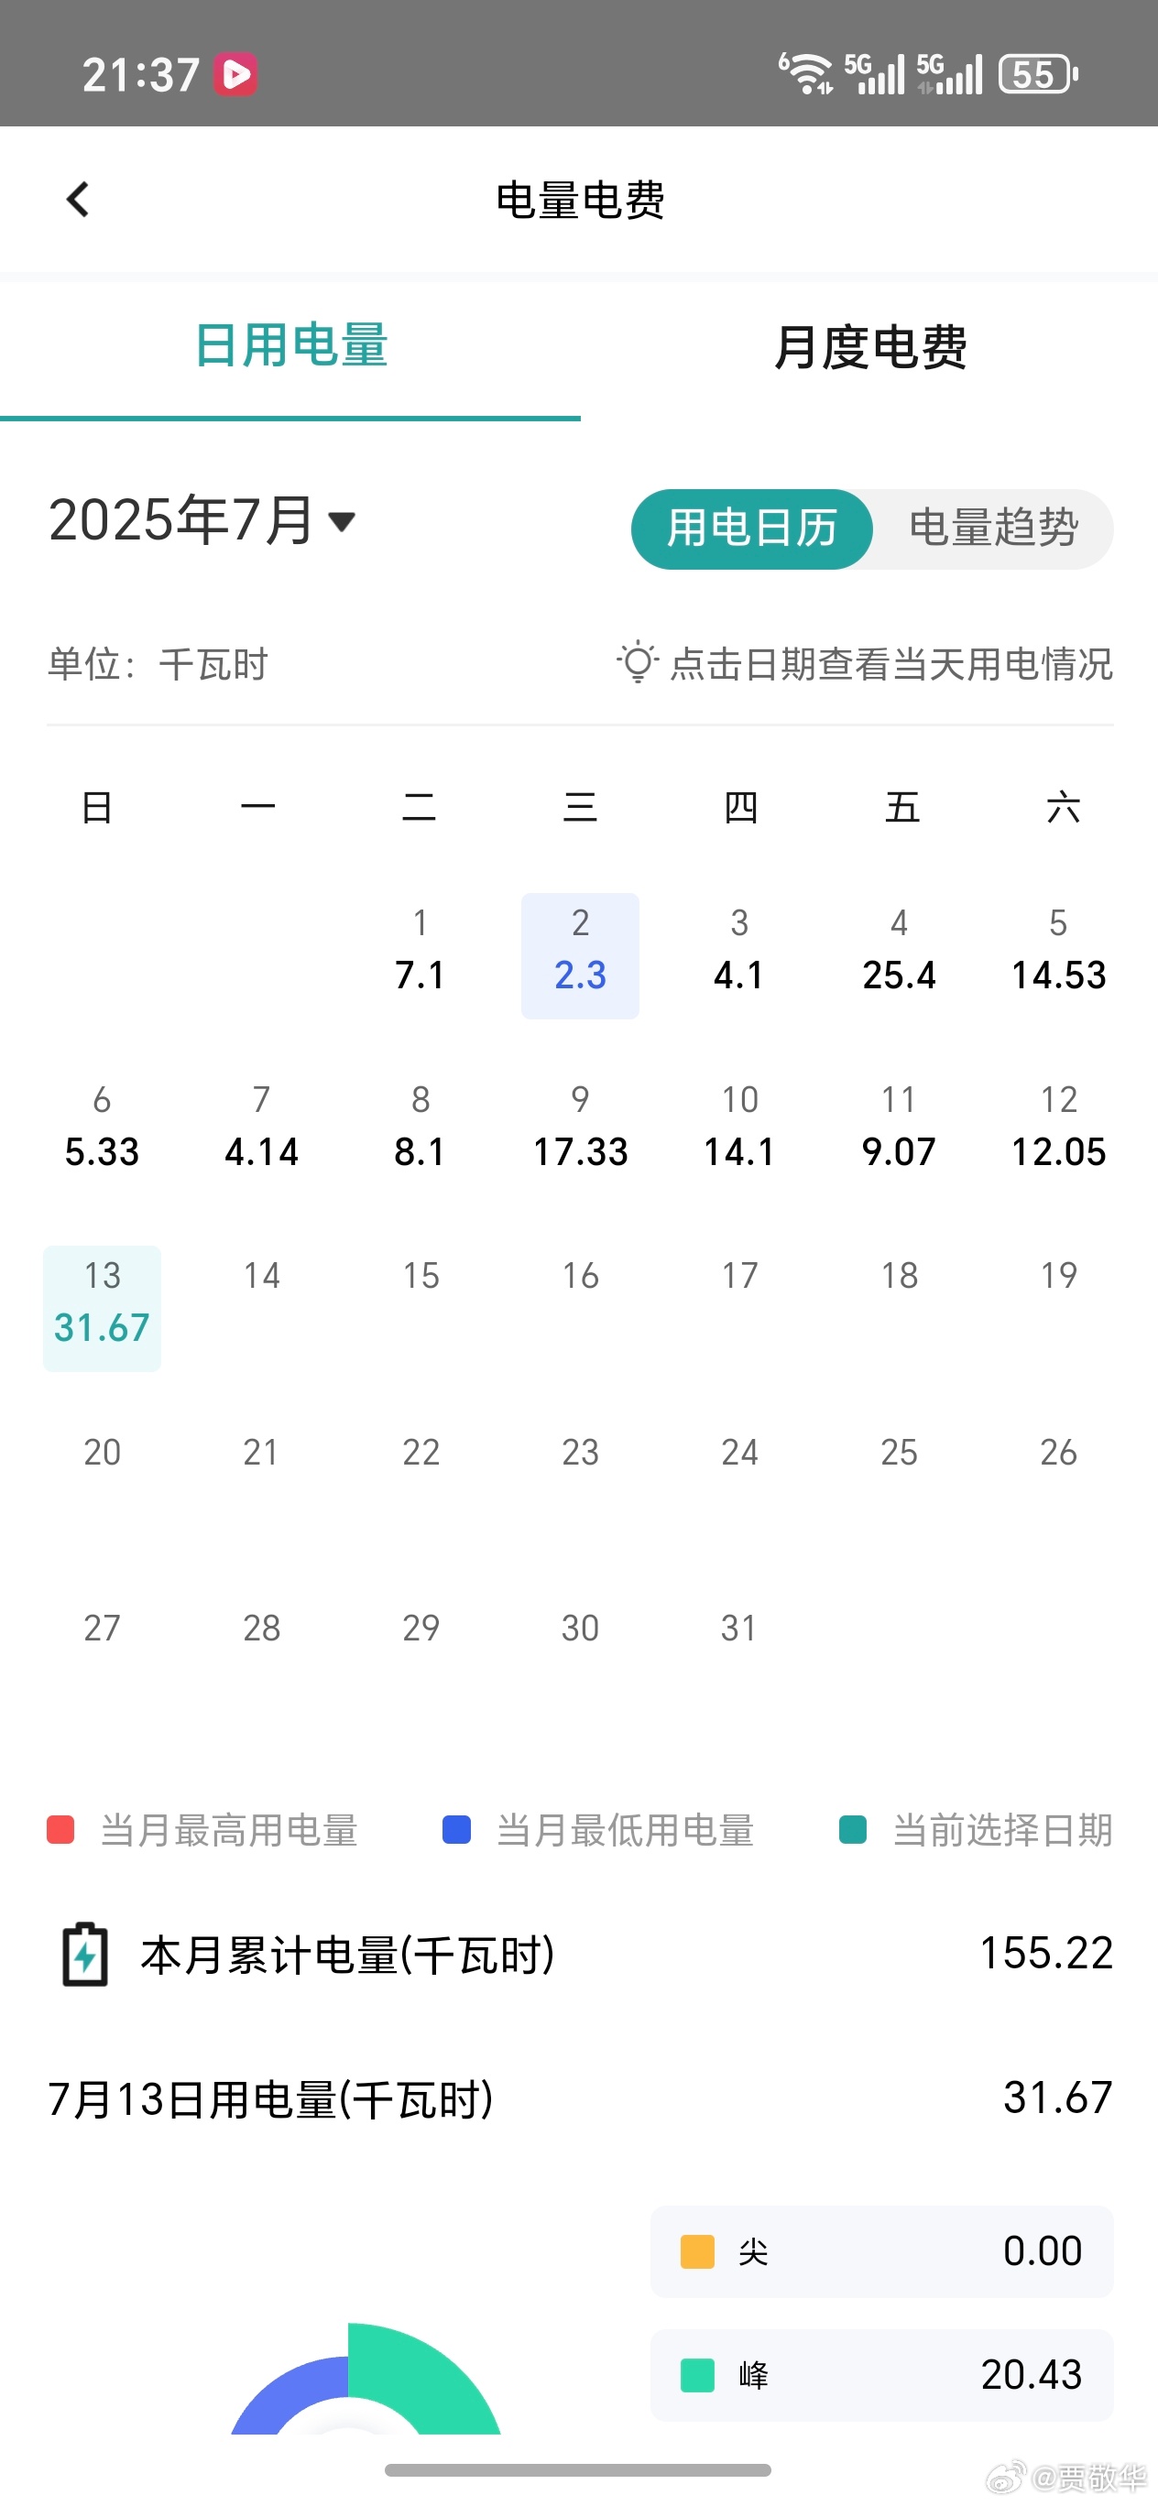Tap calendar date 24
This screenshot has height=2506, width=1158.
739,1453
